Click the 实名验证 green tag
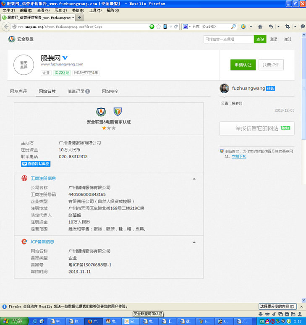 (x=62, y=73)
